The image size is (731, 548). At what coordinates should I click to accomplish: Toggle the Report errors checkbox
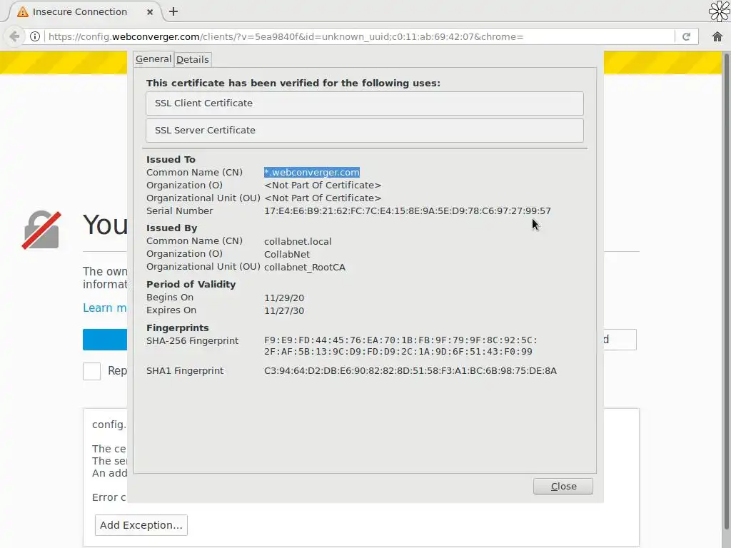click(x=92, y=371)
